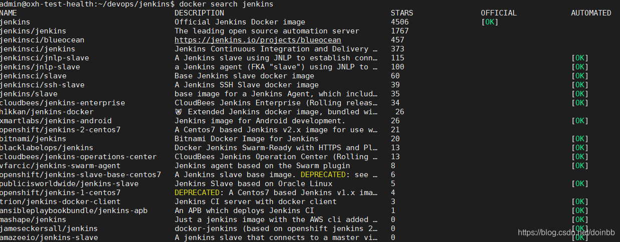This screenshot has width=620, height=242.
Task: Select the publicisworldwide/jenkins-slave image name
Action: coord(69,184)
